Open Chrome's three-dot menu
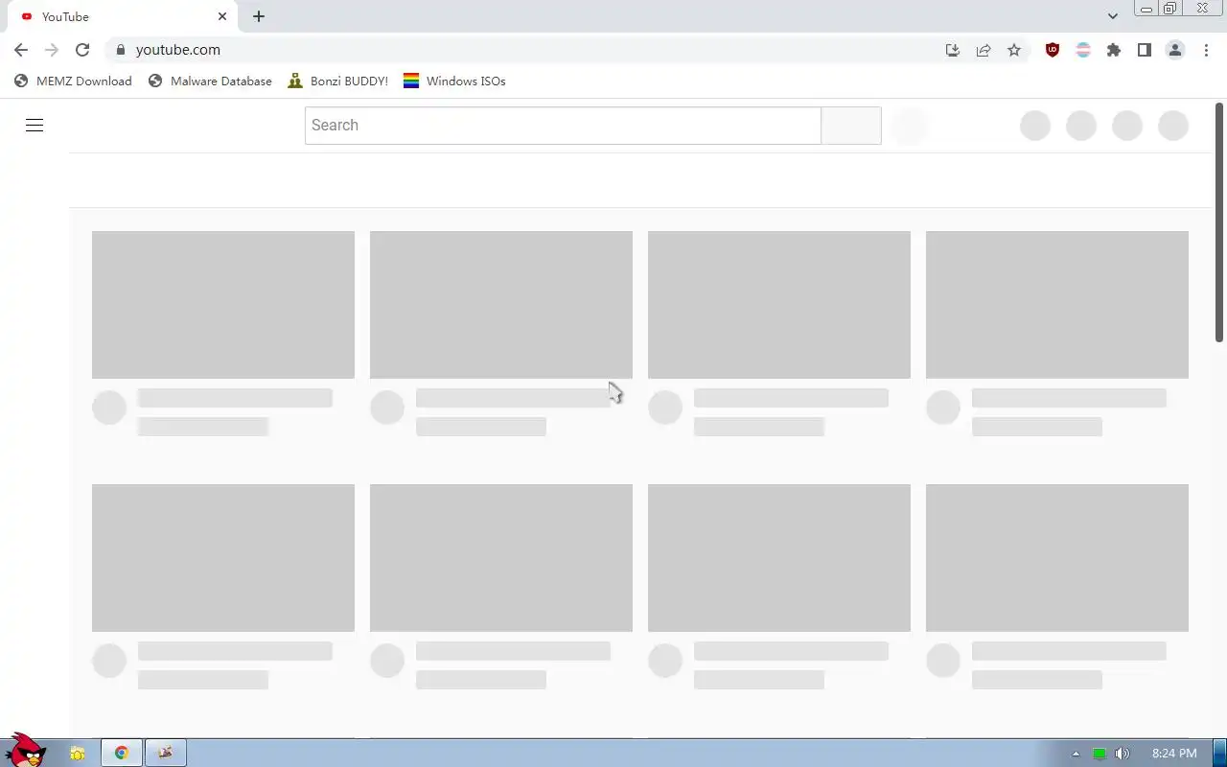The height and width of the screenshot is (767, 1227). click(1206, 50)
